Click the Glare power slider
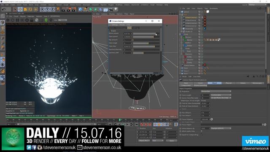The image size is (270, 152). click(146, 37)
